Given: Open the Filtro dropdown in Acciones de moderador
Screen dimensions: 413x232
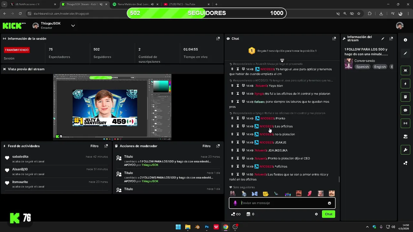Looking at the screenshot, I should click(x=206, y=146).
